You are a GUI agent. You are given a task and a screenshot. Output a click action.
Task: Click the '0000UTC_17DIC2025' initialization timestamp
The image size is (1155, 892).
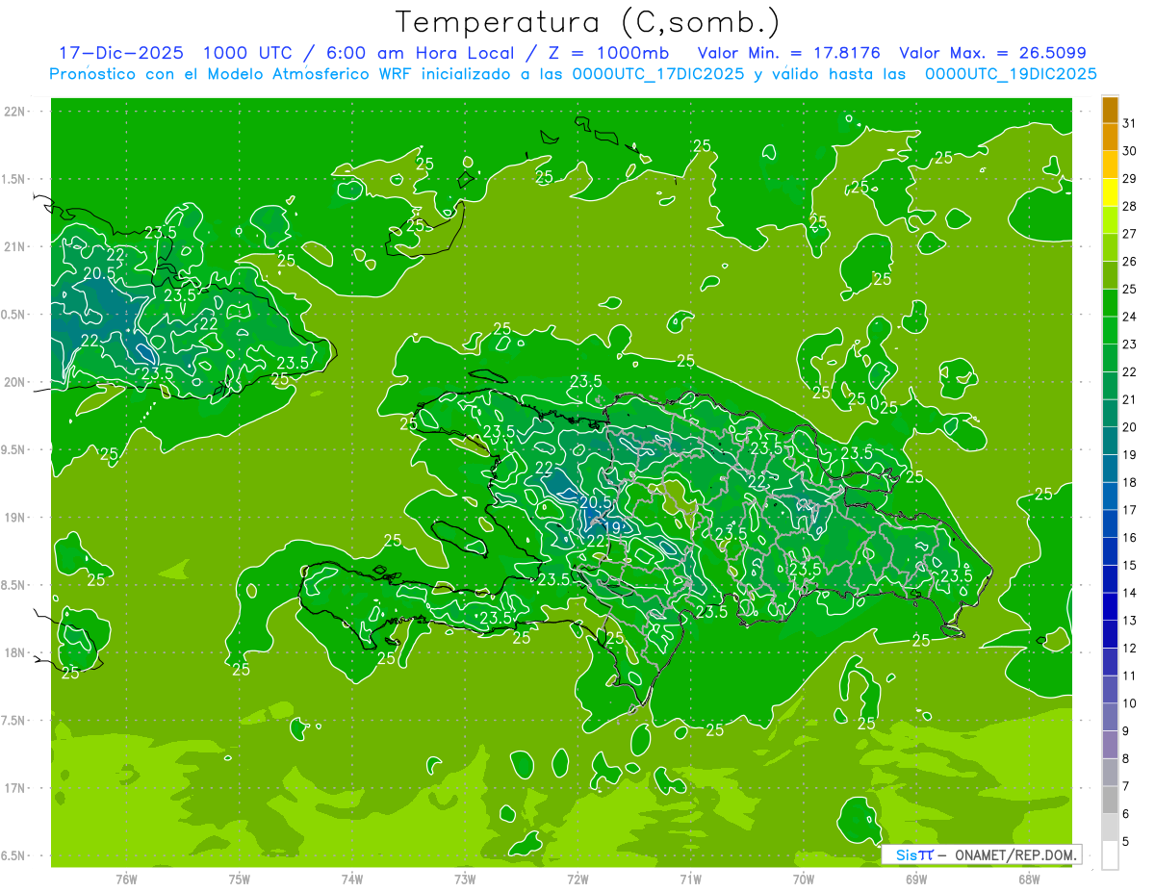[x=656, y=74]
